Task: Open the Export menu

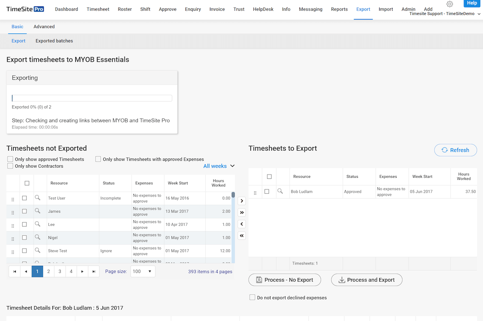Action: pos(363,9)
